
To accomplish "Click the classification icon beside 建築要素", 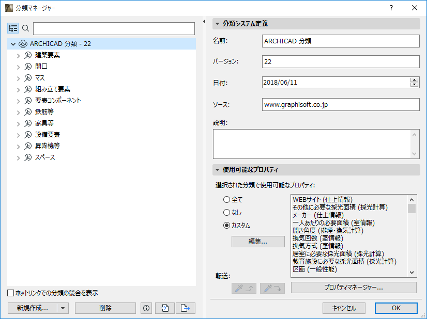I will click(27, 55).
